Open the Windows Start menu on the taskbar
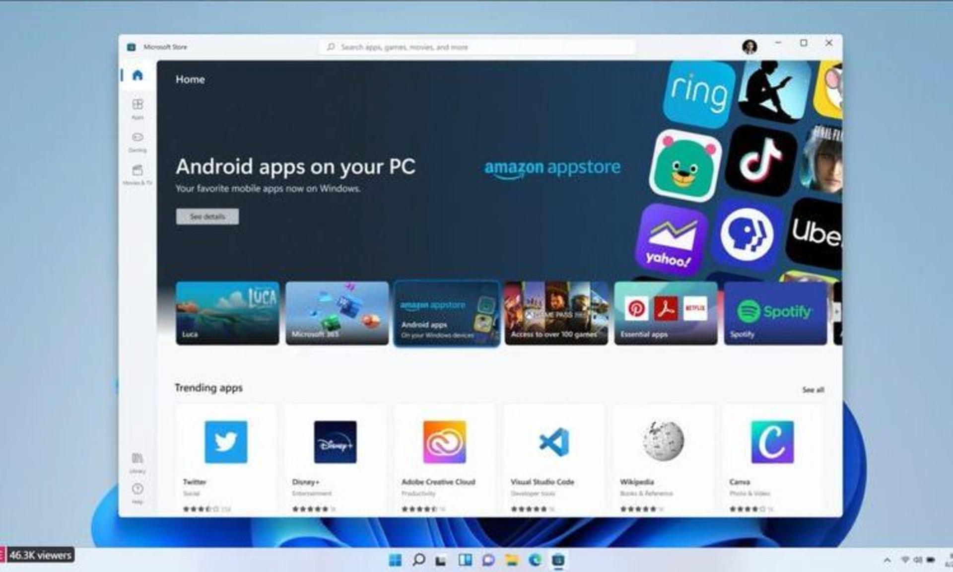Viewport: 953px width, 572px height. (x=395, y=560)
